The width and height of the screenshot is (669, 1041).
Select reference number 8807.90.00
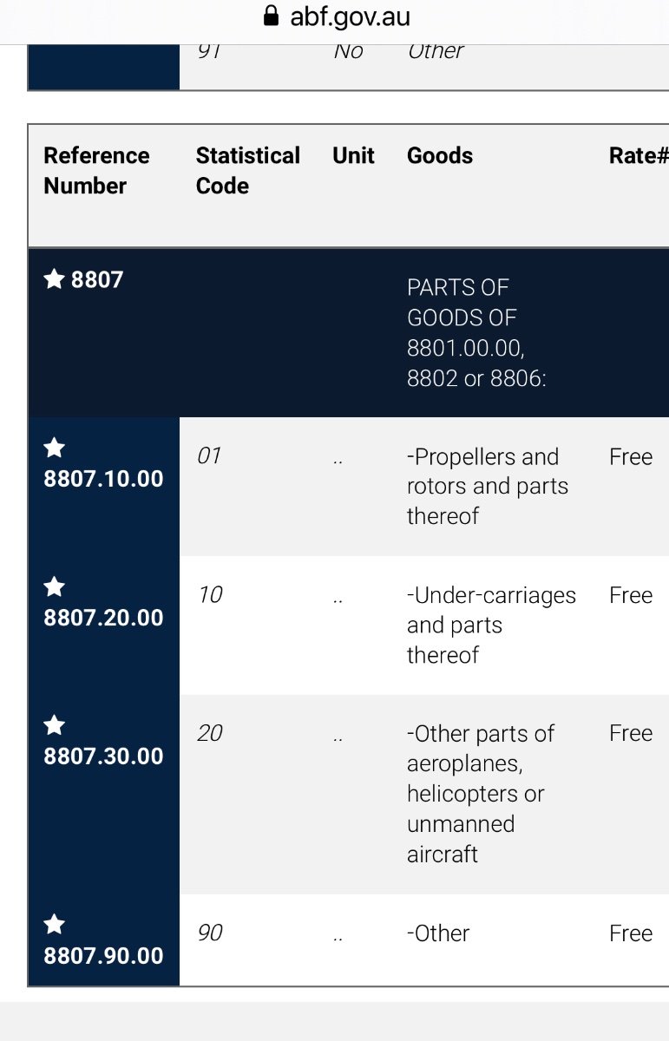pos(103,956)
